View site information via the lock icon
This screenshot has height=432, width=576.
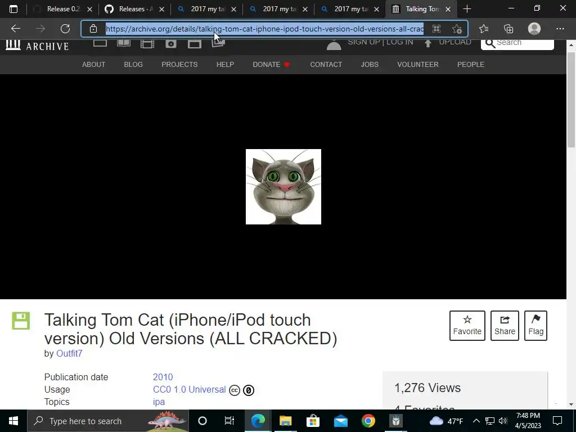point(93,29)
